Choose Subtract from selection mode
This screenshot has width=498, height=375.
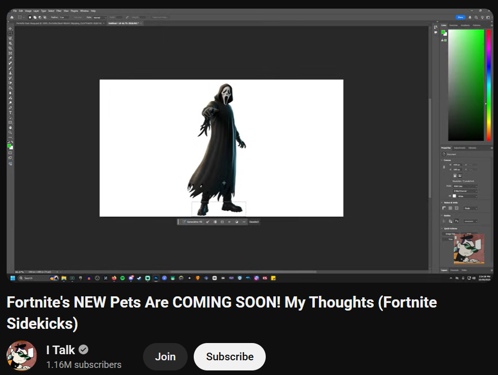point(40,17)
